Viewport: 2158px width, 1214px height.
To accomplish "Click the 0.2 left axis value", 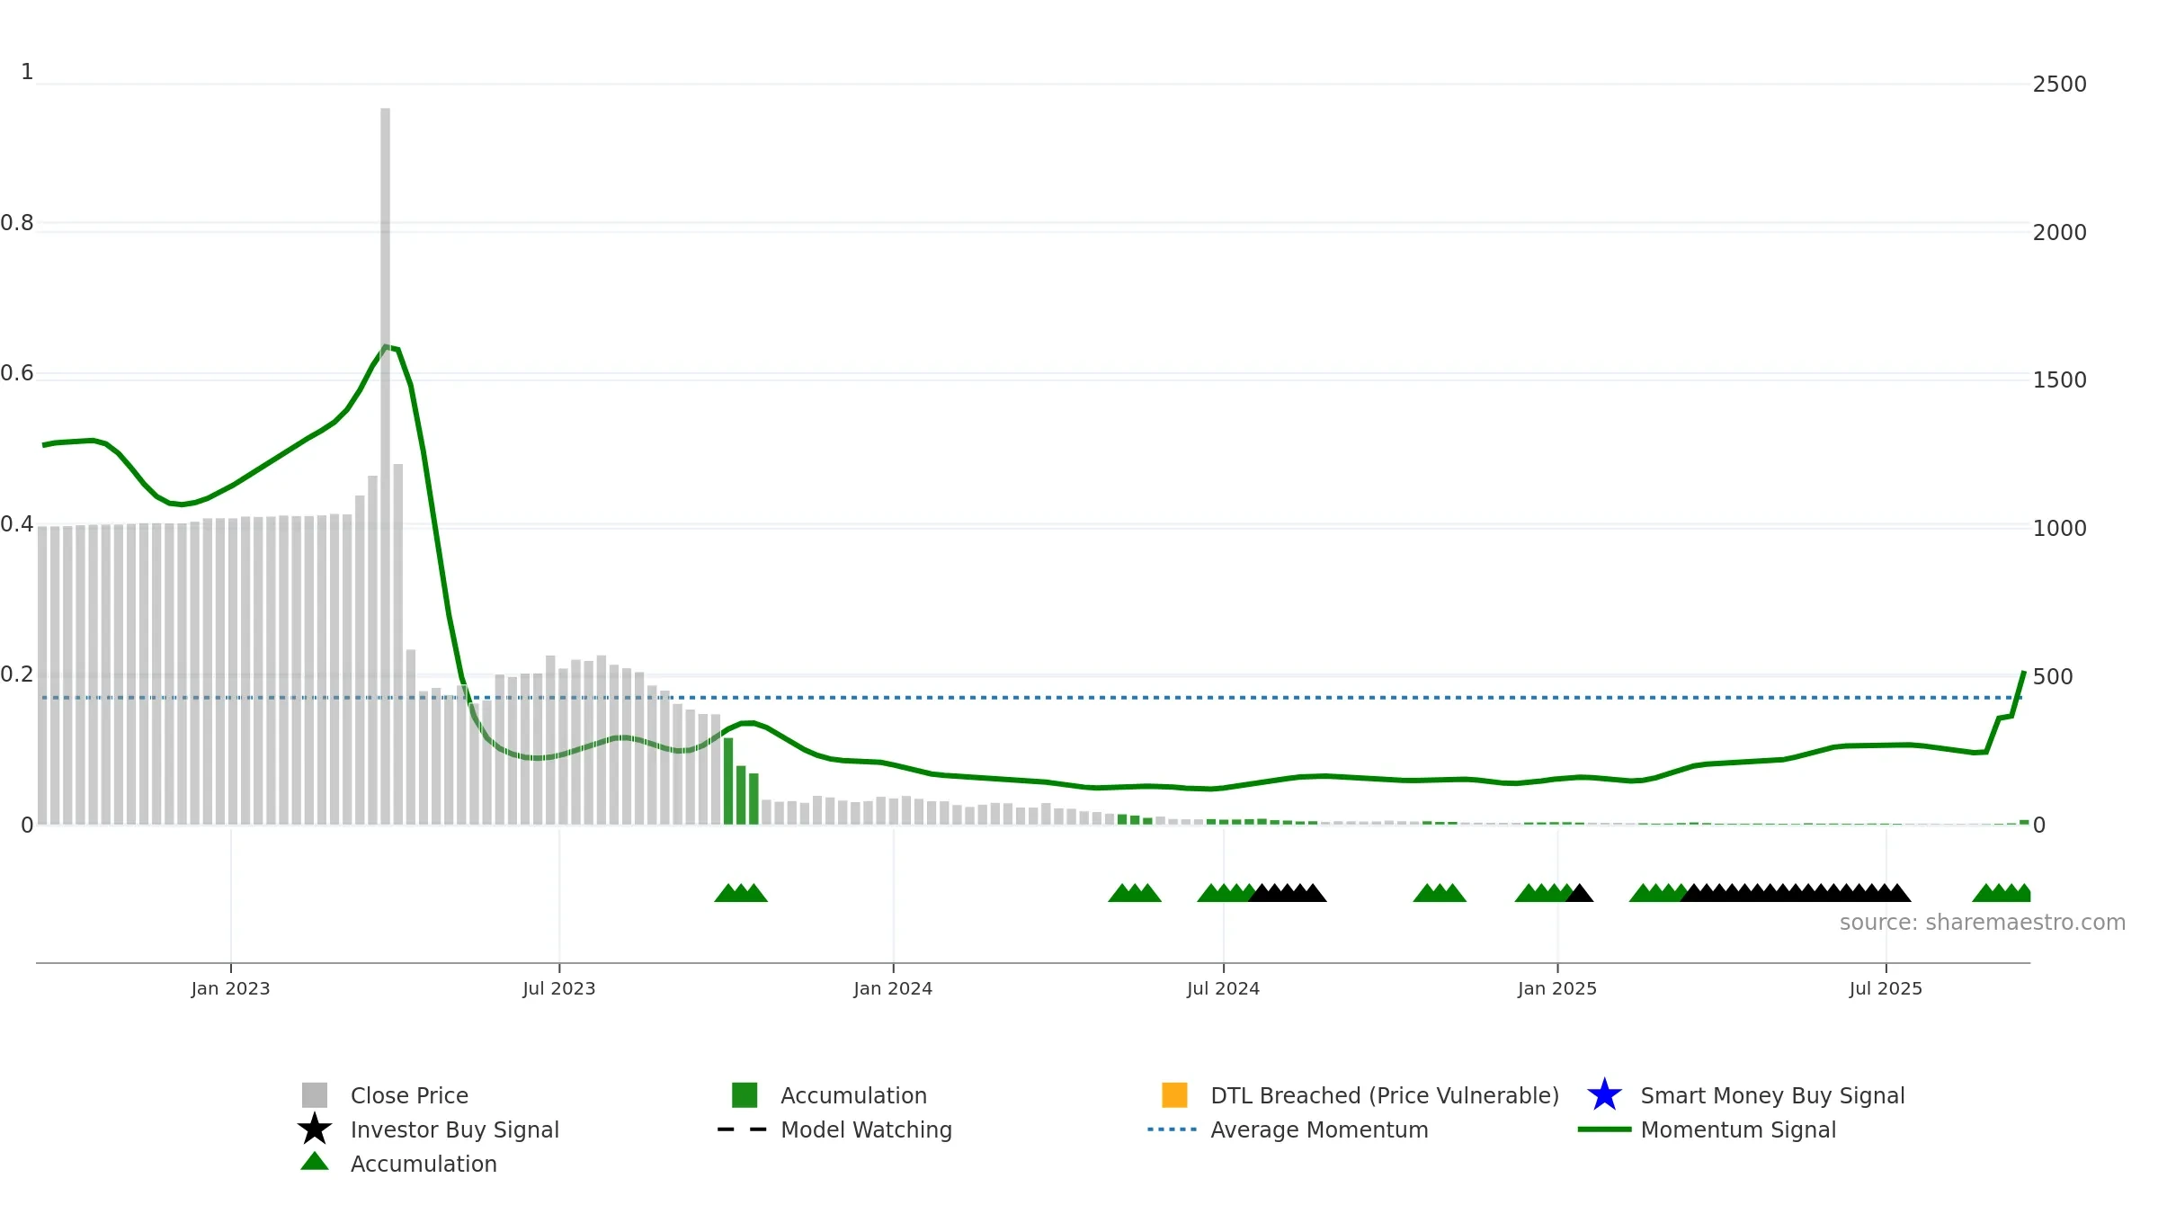I will tap(17, 674).
